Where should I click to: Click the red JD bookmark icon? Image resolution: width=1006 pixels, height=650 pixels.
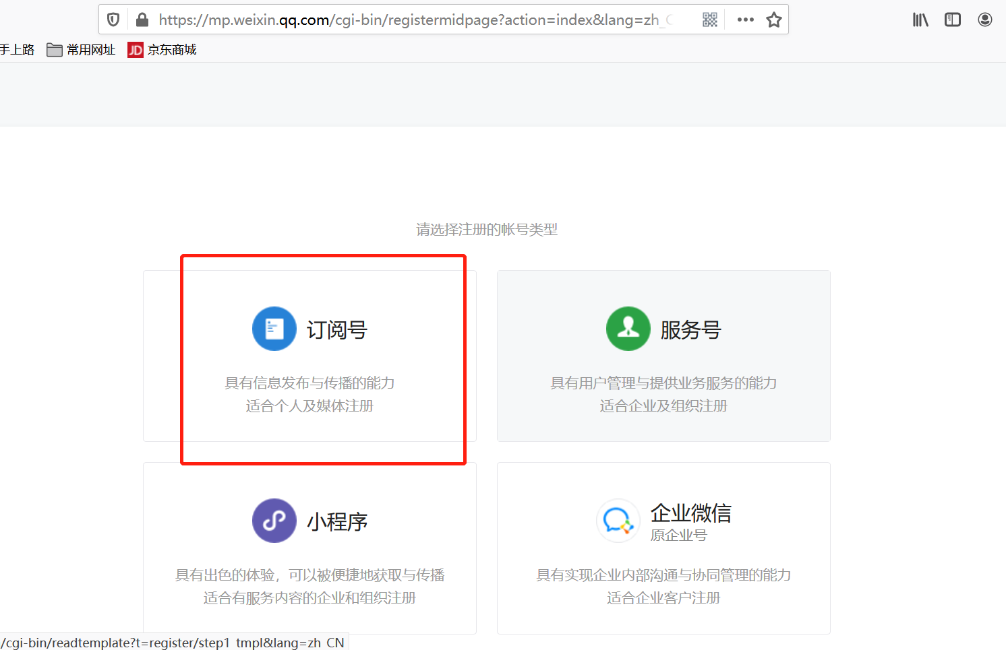(136, 50)
